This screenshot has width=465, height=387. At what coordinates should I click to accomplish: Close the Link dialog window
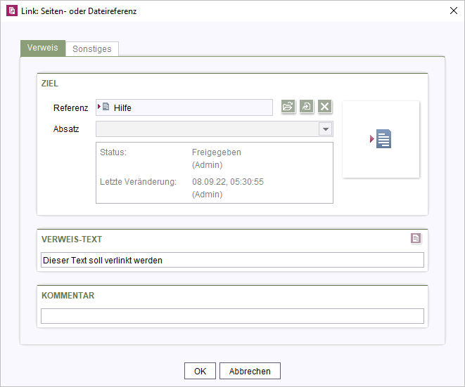click(454, 11)
